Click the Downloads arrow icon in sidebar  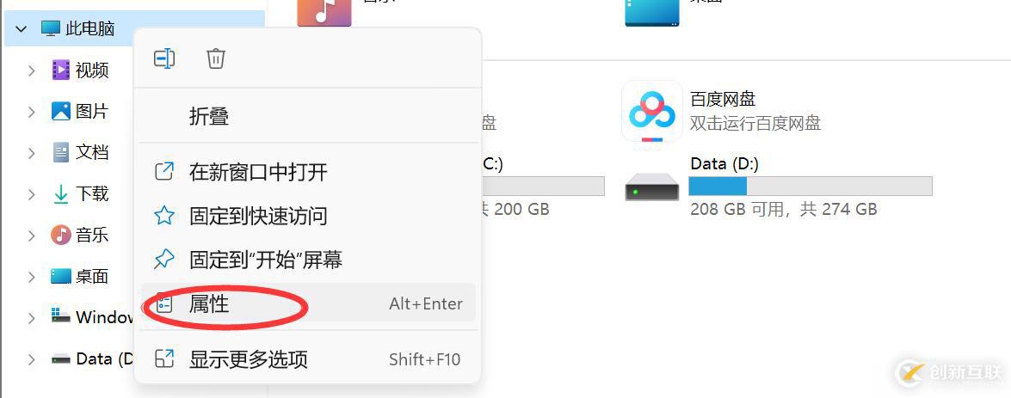60,194
